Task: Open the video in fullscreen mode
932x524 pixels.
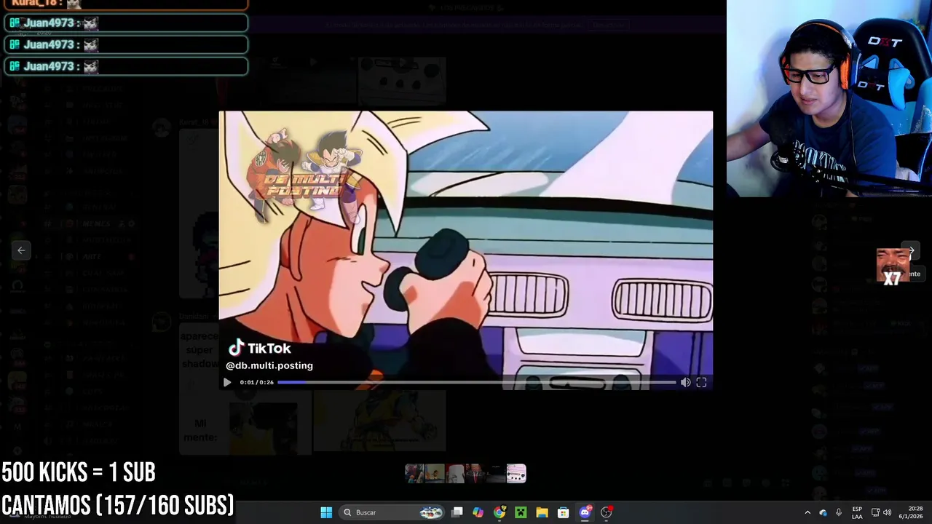Action: tap(701, 382)
